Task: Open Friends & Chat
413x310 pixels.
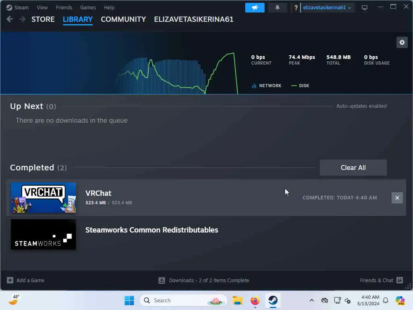Action: click(376, 280)
